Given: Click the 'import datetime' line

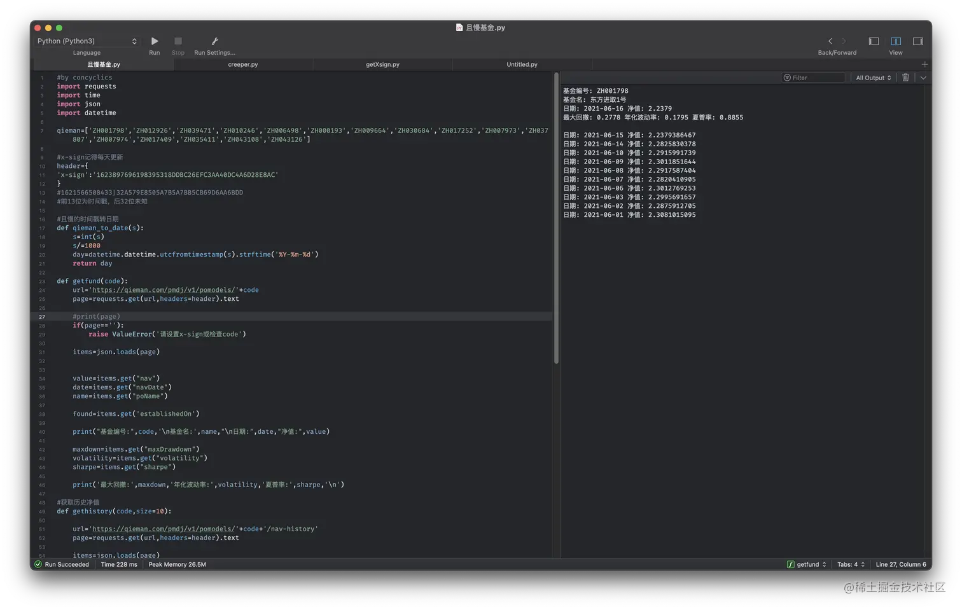Looking at the screenshot, I should click(x=87, y=113).
